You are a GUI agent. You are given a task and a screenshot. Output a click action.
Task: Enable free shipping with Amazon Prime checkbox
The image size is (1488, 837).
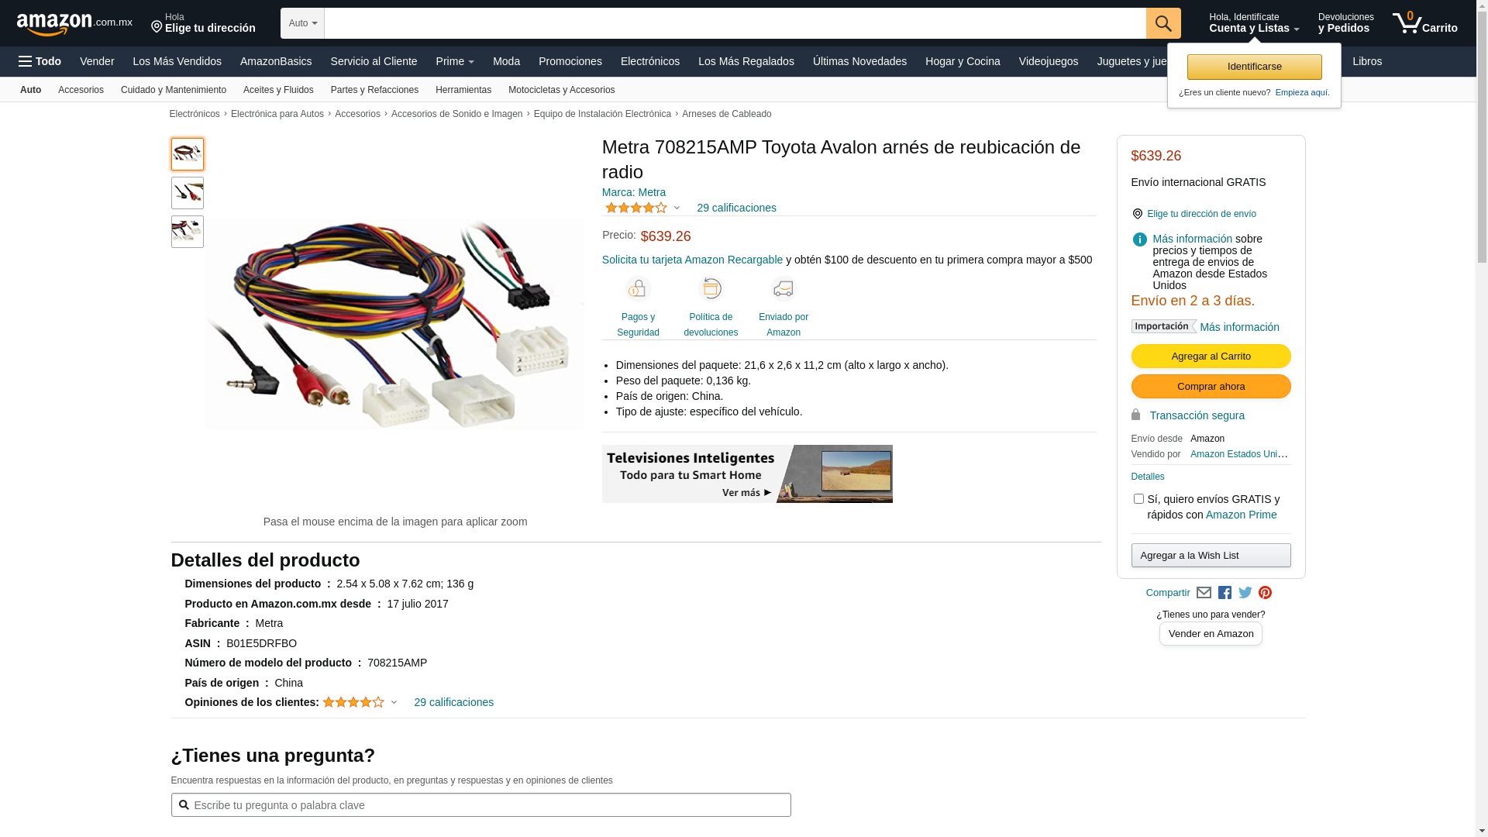[1138, 499]
